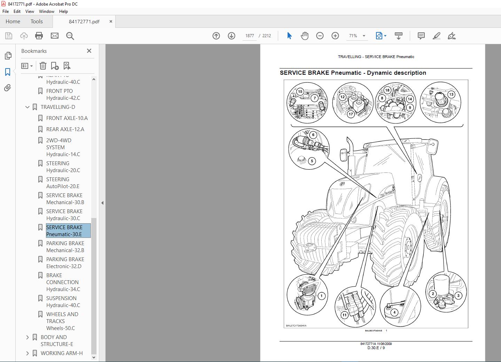
Task: Collapse the navigation pane with arrow handle
Action: click(102, 203)
